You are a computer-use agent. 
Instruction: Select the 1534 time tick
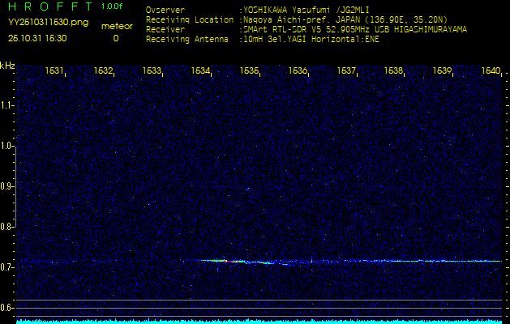click(x=200, y=71)
